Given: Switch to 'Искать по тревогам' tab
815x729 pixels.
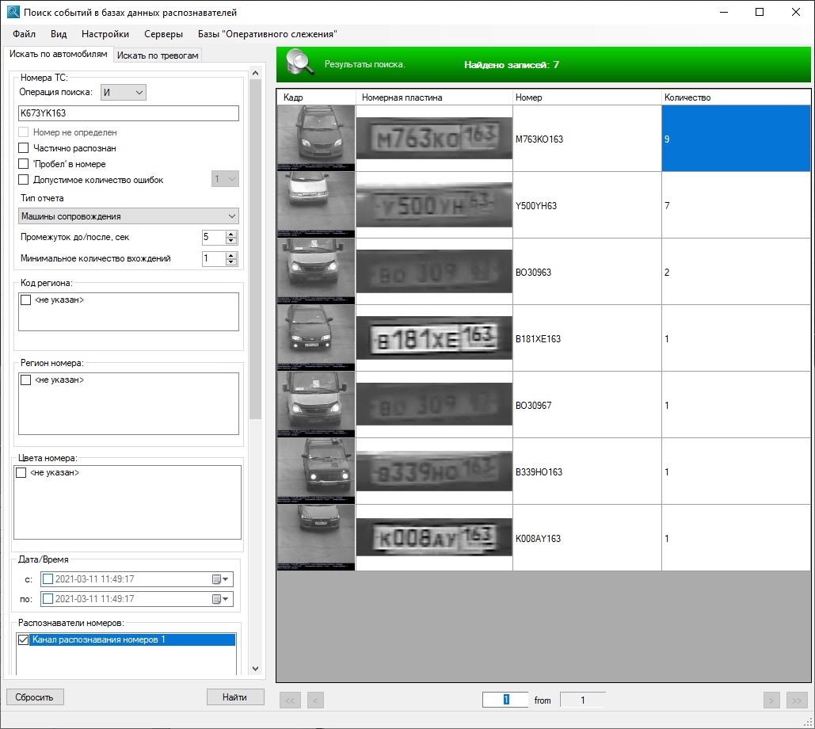Looking at the screenshot, I should [158, 55].
